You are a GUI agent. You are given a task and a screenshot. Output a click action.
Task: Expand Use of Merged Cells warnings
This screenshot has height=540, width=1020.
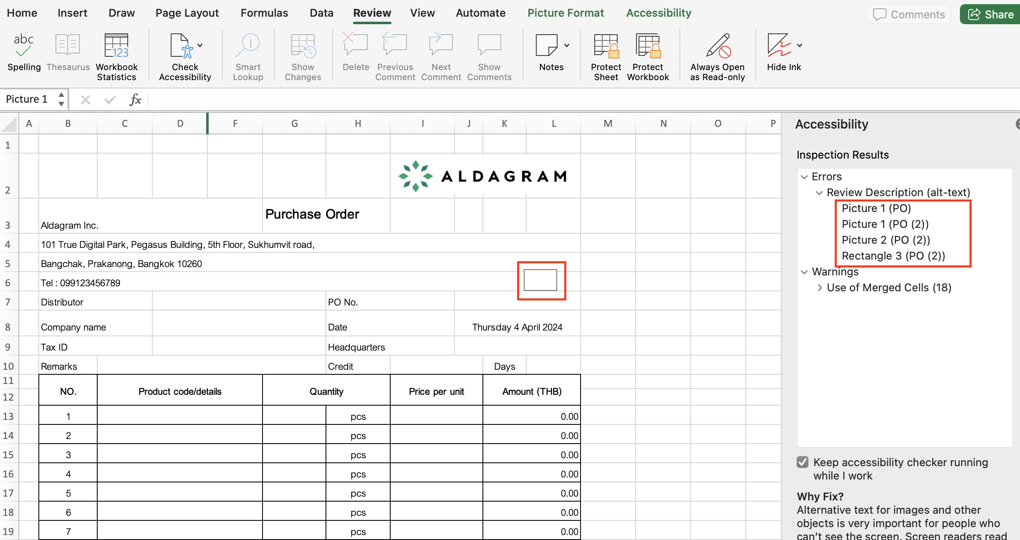820,287
